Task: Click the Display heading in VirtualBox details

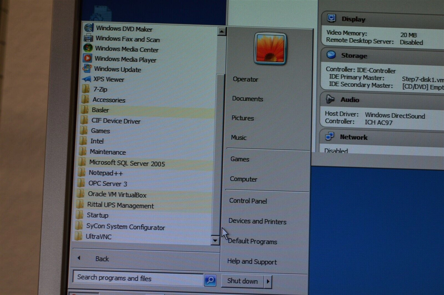Action: [x=353, y=19]
